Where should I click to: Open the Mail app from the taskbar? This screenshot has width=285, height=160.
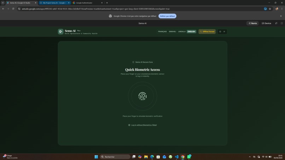pos(164,157)
